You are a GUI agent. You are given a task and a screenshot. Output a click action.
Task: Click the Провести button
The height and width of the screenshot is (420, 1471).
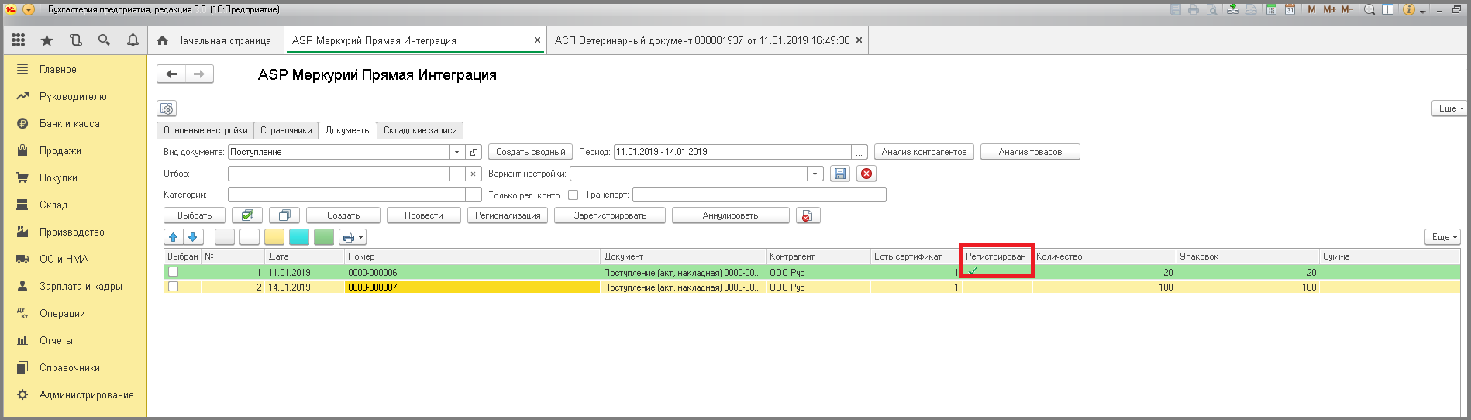[x=423, y=215]
